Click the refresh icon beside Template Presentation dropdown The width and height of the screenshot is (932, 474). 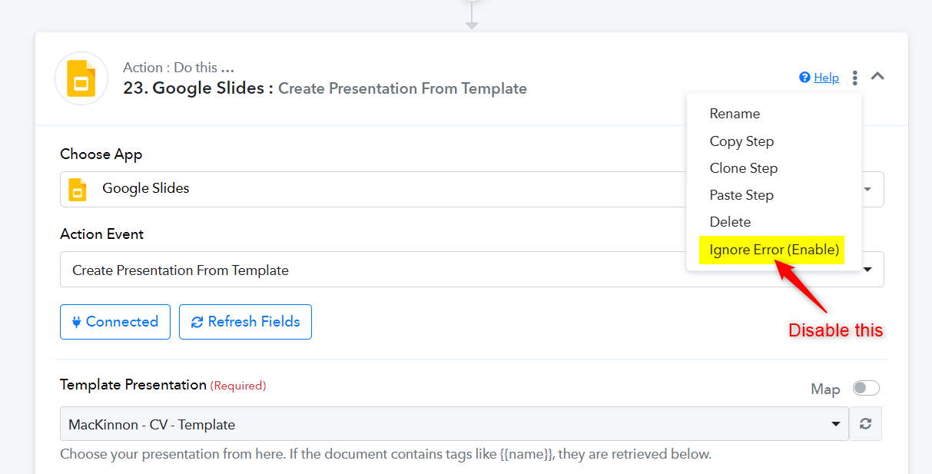(x=866, y=424)
